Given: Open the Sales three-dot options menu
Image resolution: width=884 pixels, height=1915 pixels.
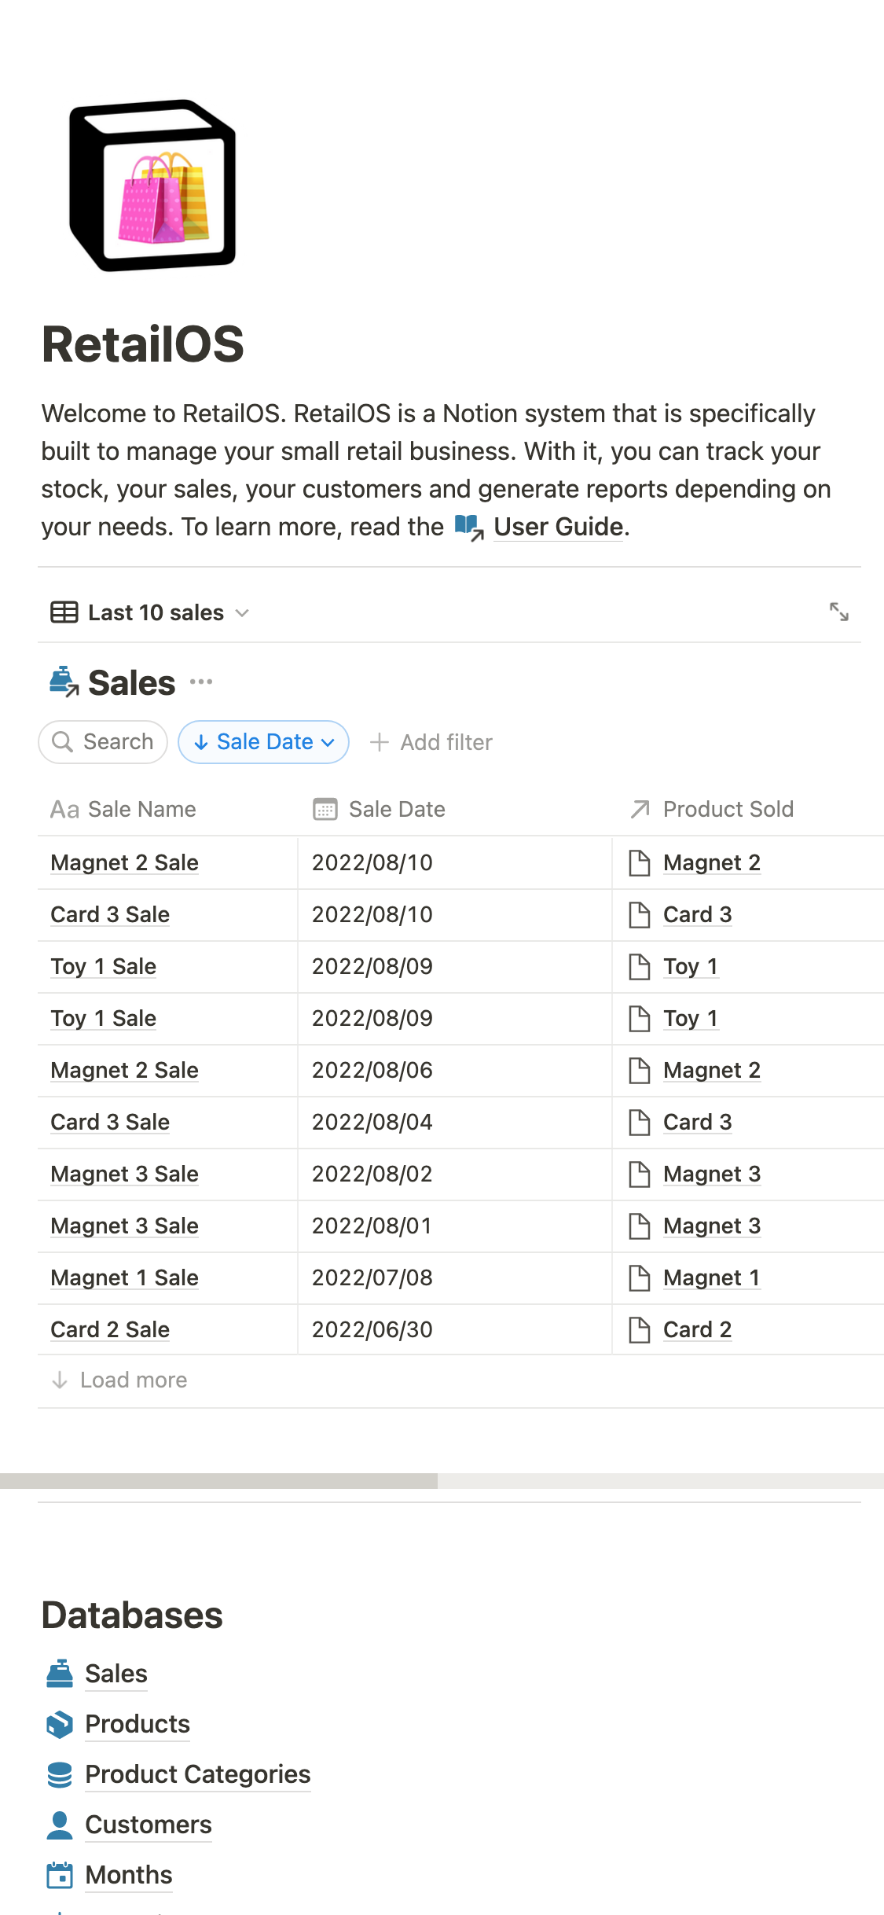Looking at the screenshot, I should click(201, 682).
